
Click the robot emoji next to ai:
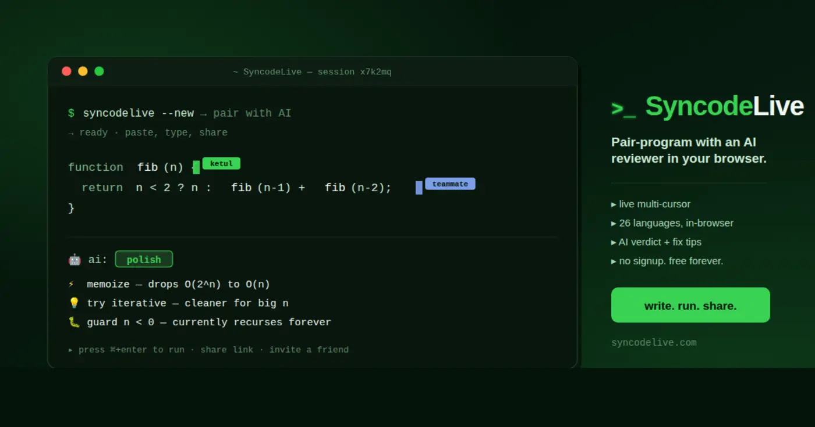(x=75, y=260)
